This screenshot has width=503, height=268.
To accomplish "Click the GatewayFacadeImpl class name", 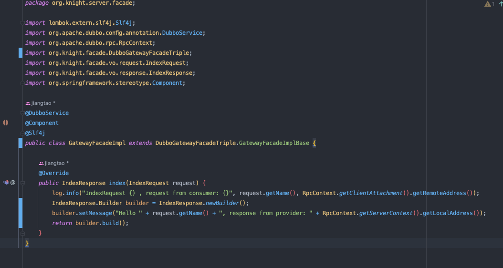I will point(97,143).
